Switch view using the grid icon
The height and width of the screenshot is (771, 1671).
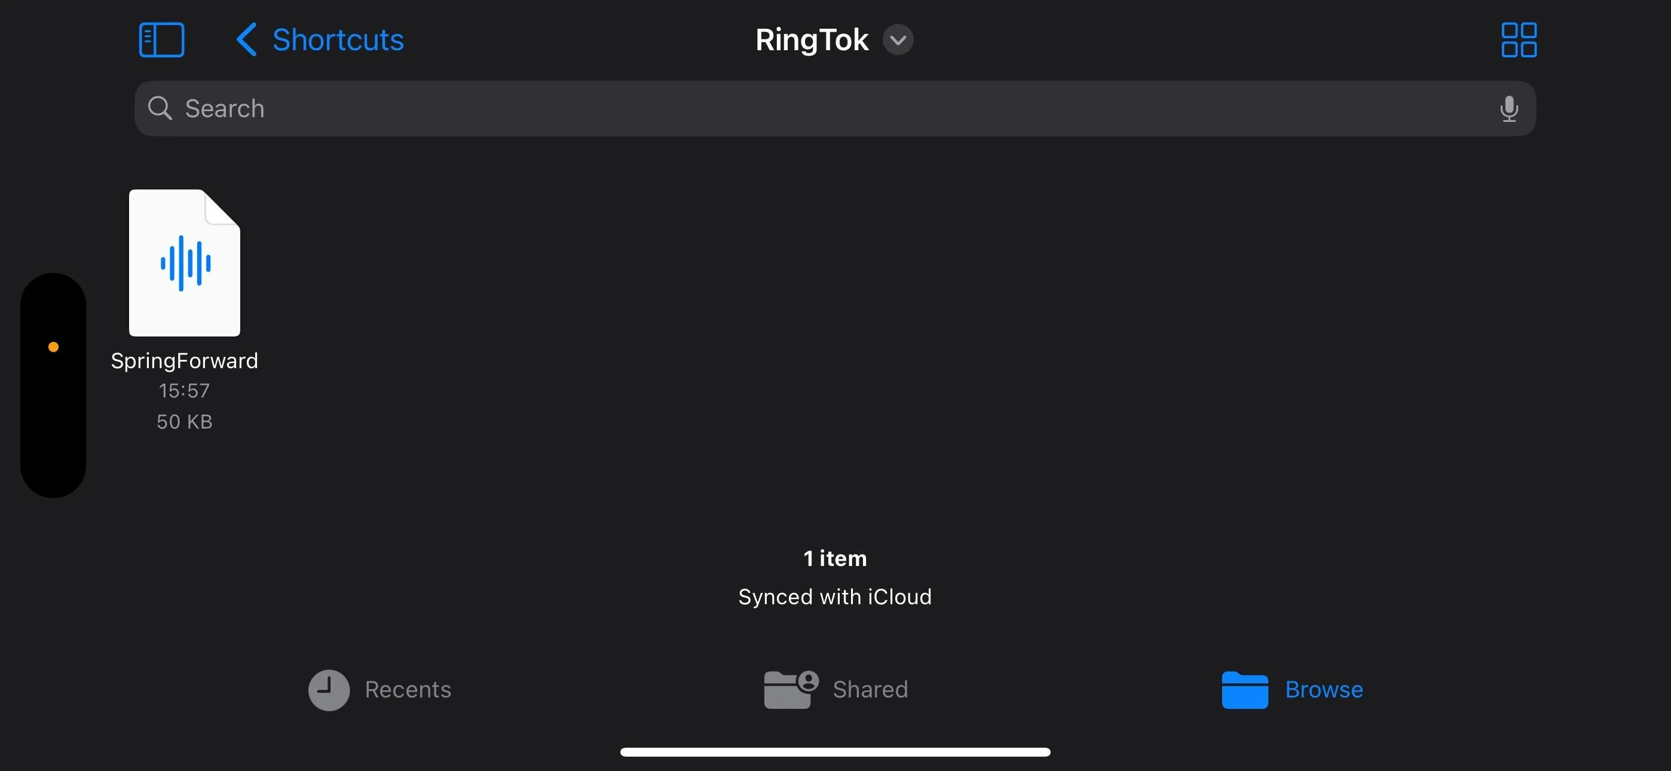pos(1519,39)
